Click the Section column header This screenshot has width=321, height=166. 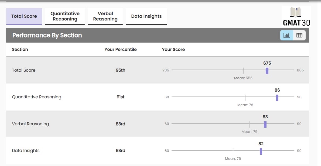[20, 49]
